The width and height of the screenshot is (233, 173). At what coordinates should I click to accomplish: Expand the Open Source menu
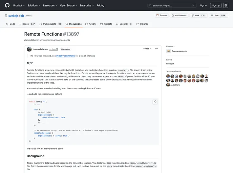68,5
